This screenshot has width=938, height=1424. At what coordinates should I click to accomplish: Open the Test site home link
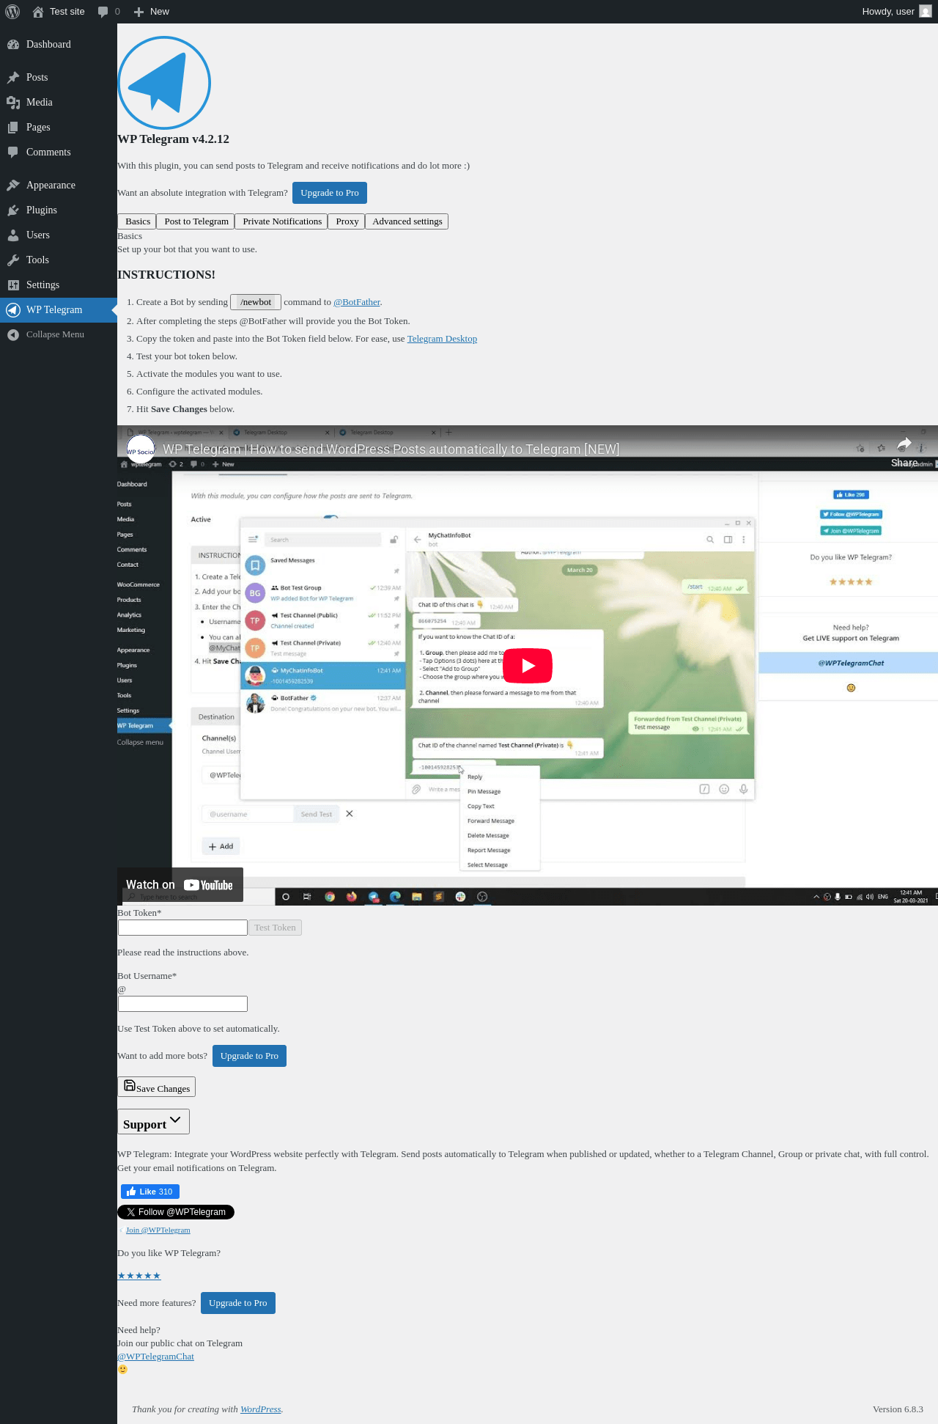(x=59, y=12)
